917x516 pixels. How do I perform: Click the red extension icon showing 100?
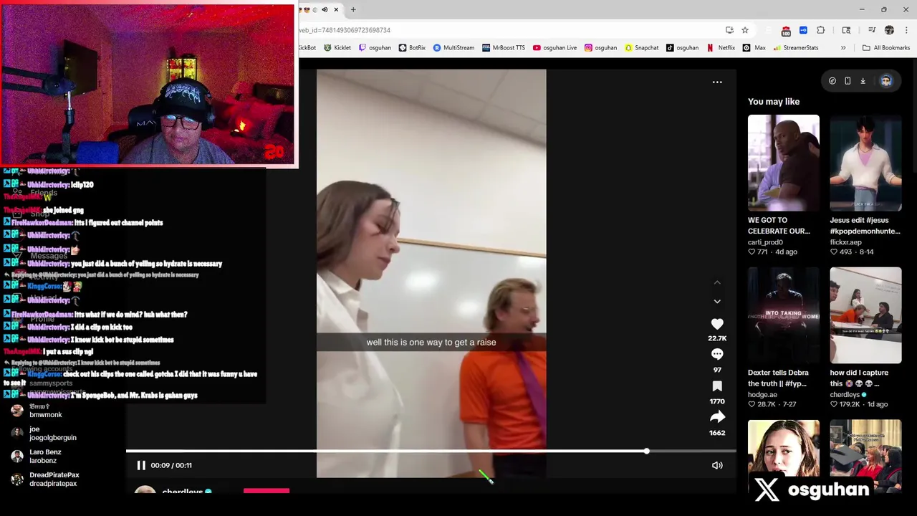786,30
